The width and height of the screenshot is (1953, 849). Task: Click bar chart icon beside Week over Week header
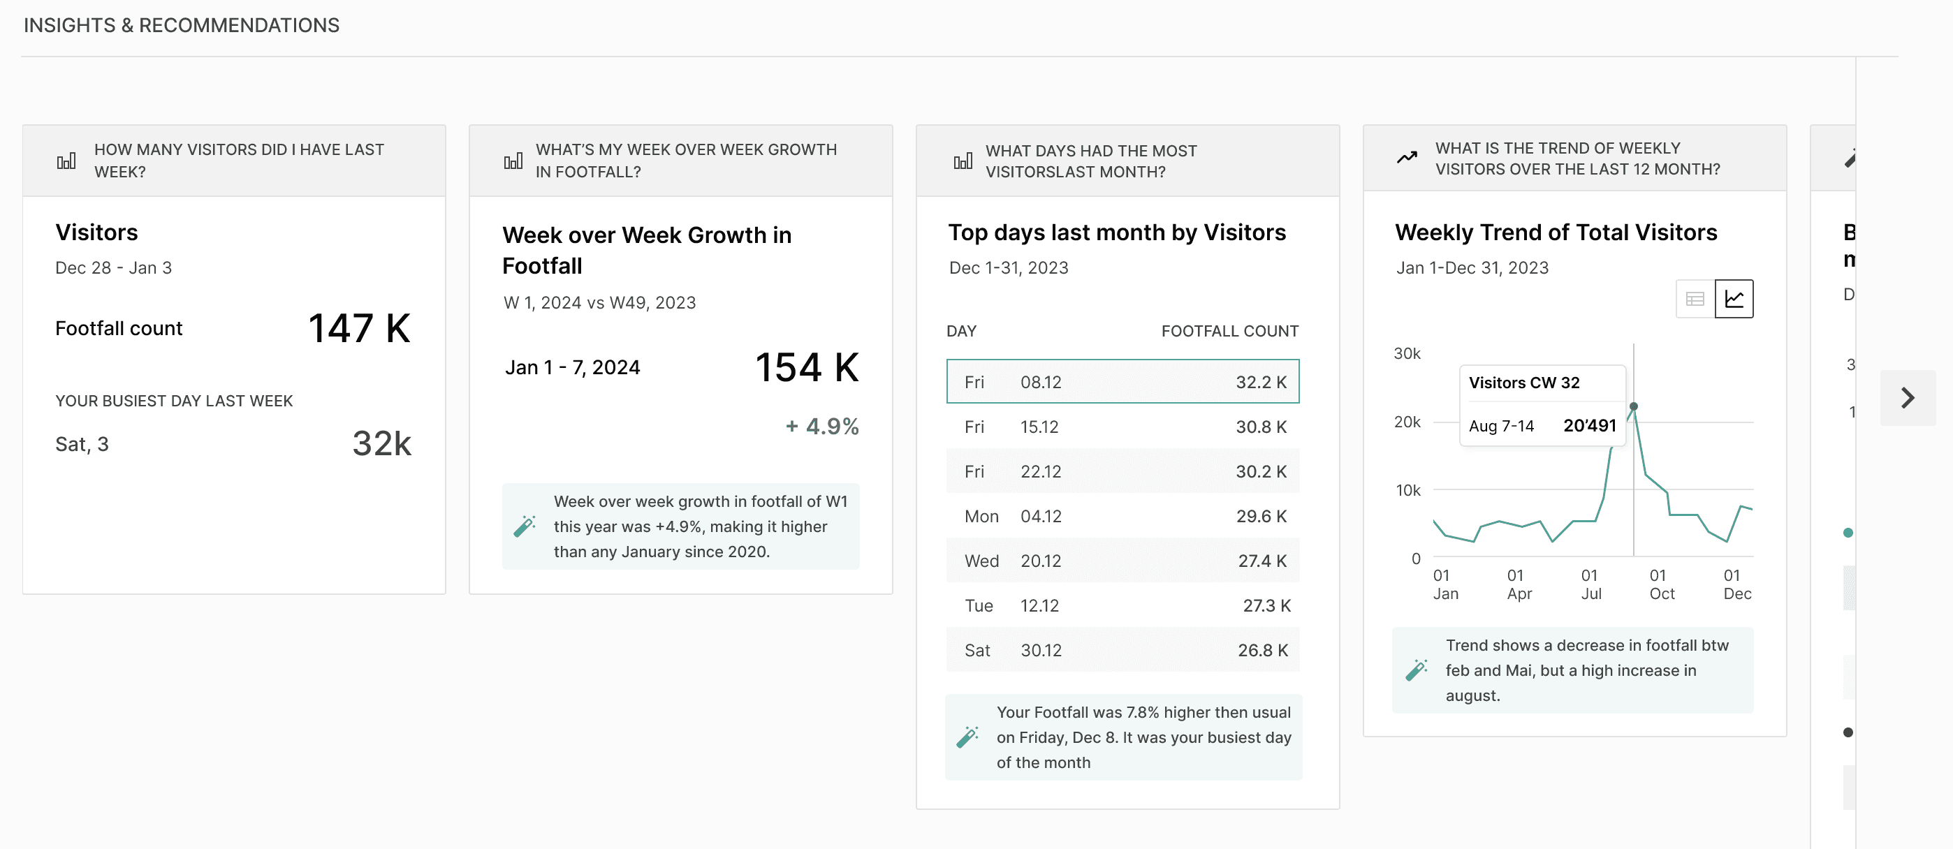(513, 161)
